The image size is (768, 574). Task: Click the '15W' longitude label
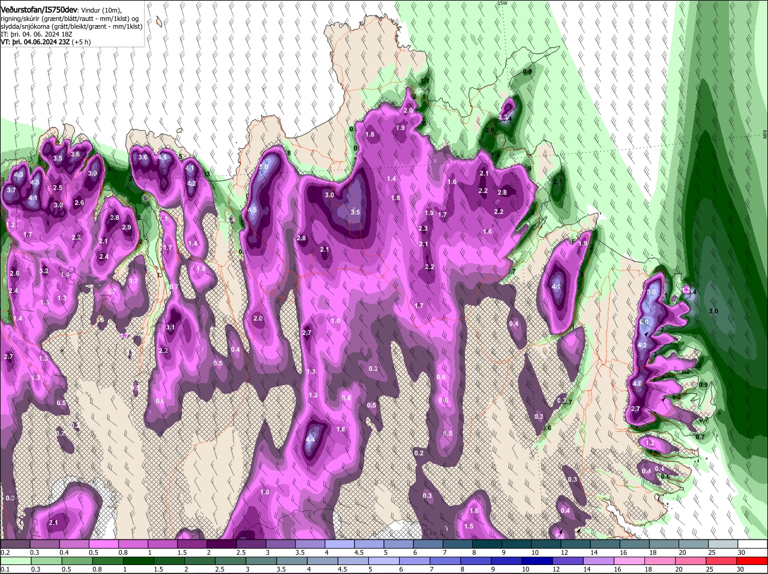(503, 4)
